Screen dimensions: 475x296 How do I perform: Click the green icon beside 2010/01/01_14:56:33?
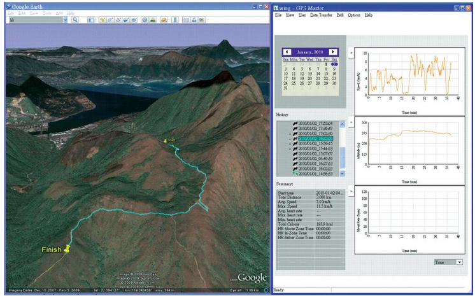[x=295, y=174]
